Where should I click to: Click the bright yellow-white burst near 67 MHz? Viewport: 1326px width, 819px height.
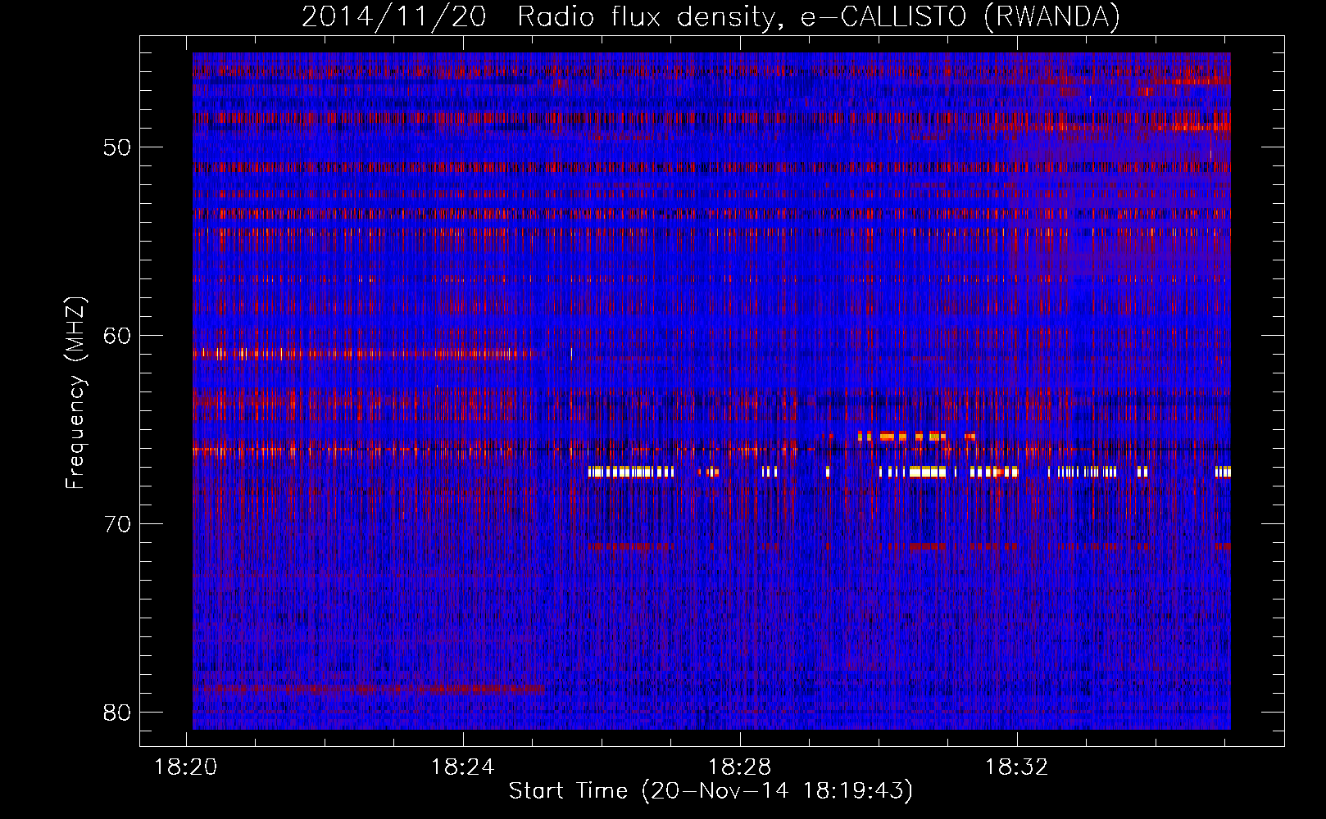pos(910,472)
